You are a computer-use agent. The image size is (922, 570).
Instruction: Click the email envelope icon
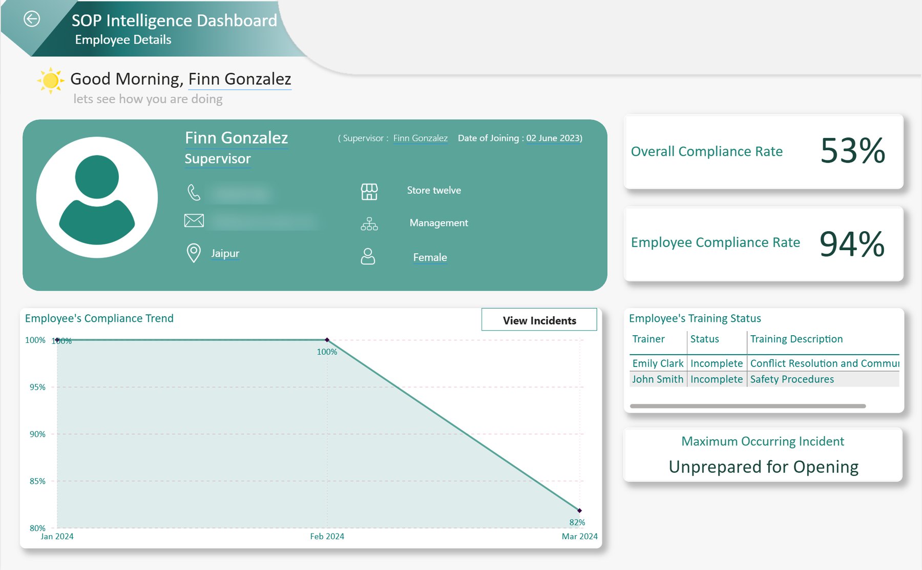coord(194,220)
